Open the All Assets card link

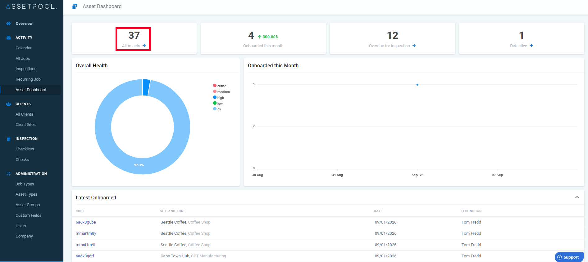[x=134, y=46]
